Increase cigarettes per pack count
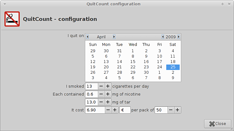Viewport: 234px width, 131px height. 177,110
